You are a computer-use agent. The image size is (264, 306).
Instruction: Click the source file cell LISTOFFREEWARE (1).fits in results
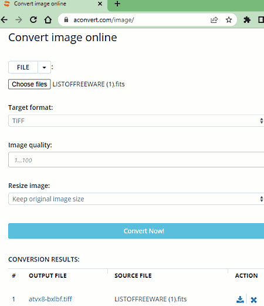click(x=151, y=299)
